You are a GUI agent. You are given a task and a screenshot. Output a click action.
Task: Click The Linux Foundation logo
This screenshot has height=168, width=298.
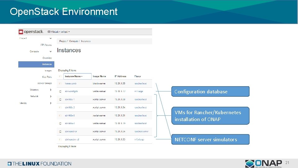coord(39,164)
